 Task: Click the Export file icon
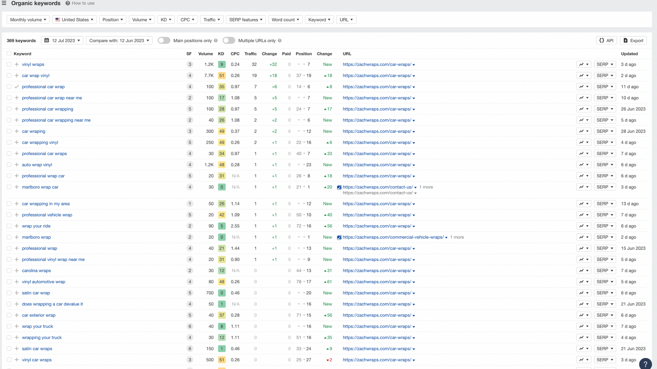point(626,40)
